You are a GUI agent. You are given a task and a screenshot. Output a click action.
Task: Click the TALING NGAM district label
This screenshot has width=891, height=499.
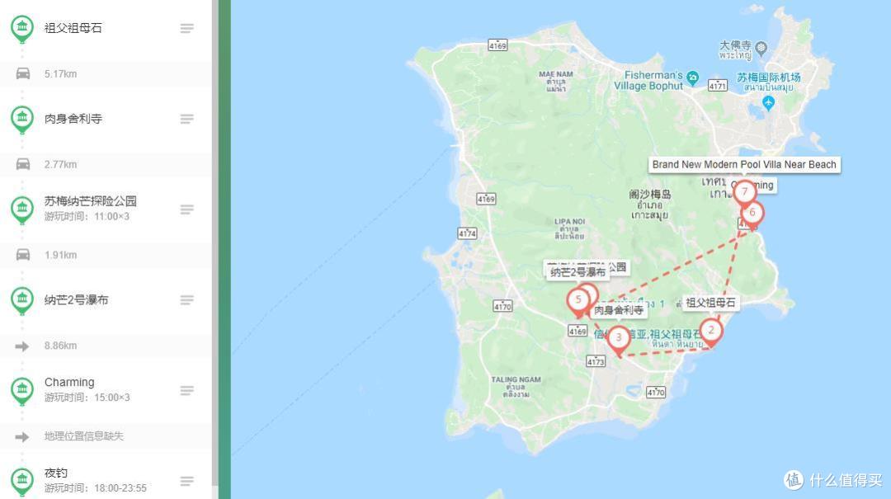[516, 379]
